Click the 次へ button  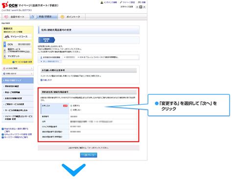pos(89,155)
